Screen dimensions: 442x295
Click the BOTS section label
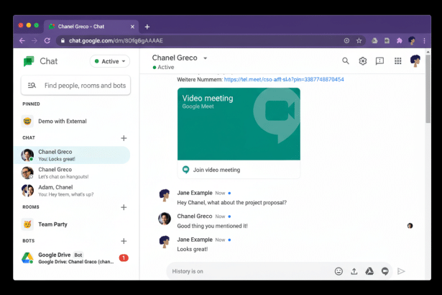29,241
